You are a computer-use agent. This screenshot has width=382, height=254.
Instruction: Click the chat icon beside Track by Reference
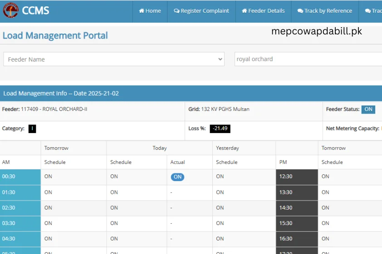300,11
